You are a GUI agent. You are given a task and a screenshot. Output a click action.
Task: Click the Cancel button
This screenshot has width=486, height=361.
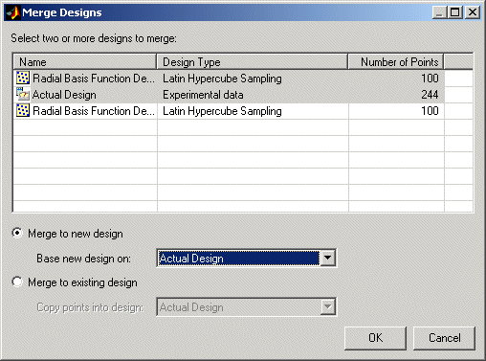[x=444, y=338]
